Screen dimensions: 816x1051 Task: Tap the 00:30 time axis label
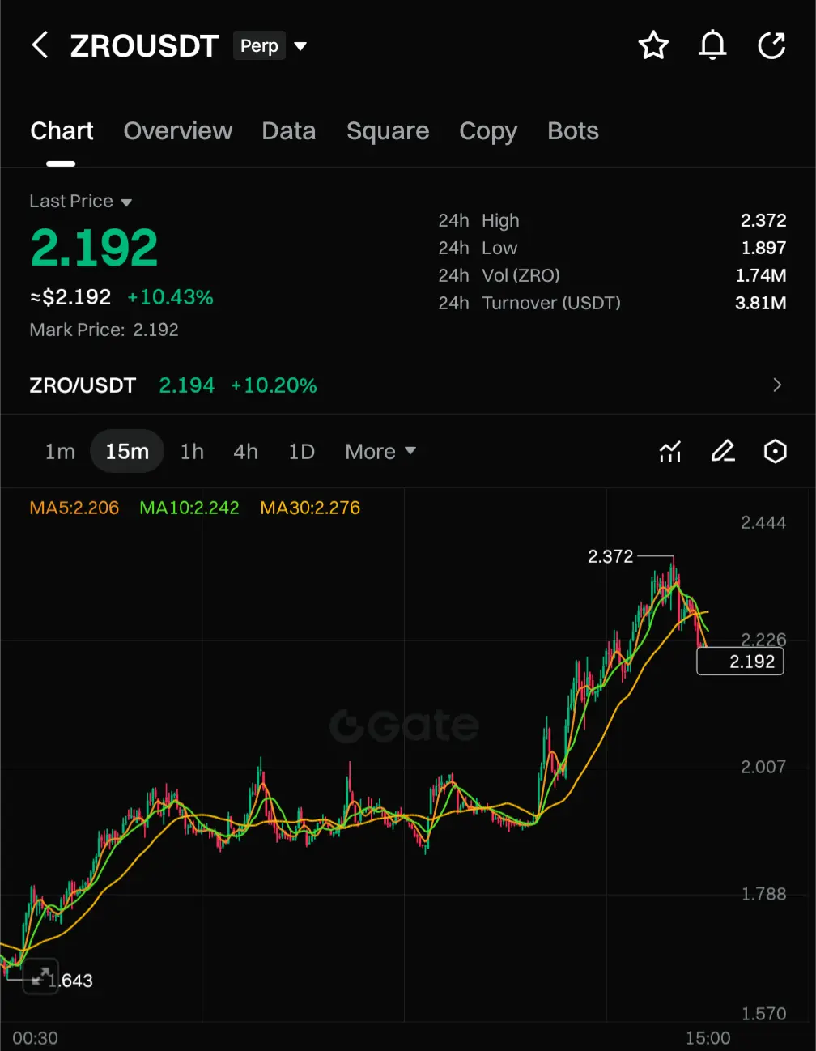tap(35, 1038)
